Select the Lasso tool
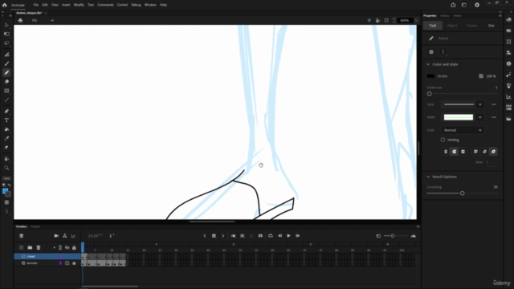Screen dimensions: 514x289 tap(6, 43)
